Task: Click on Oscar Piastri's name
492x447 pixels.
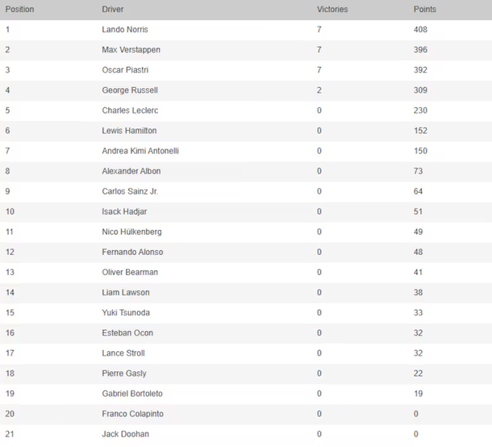Action: [x=127, y=70]
